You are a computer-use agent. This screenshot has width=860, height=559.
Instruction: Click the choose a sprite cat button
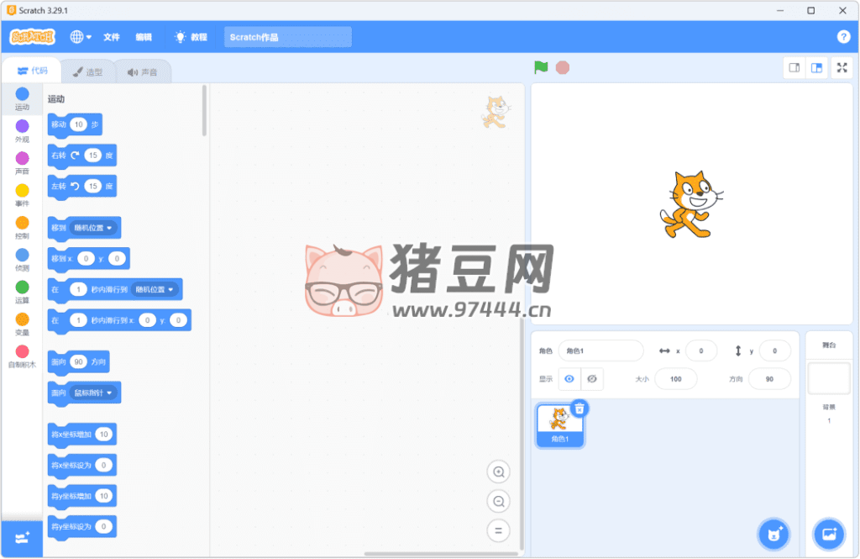[773, 533]
